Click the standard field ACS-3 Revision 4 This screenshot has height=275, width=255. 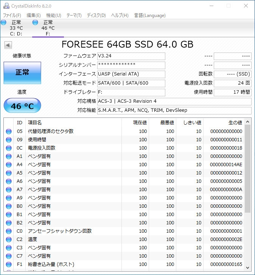[174, 101]
